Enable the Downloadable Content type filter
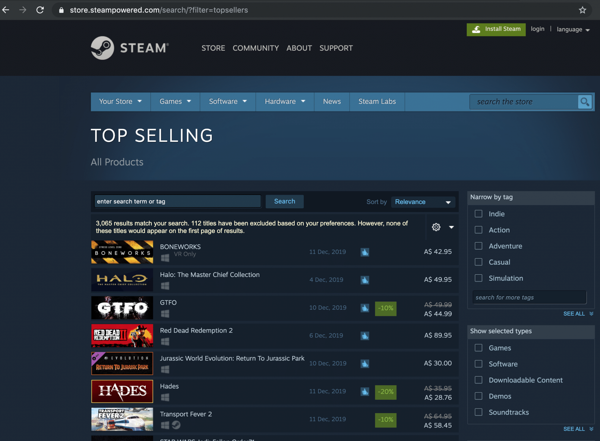 478,380
